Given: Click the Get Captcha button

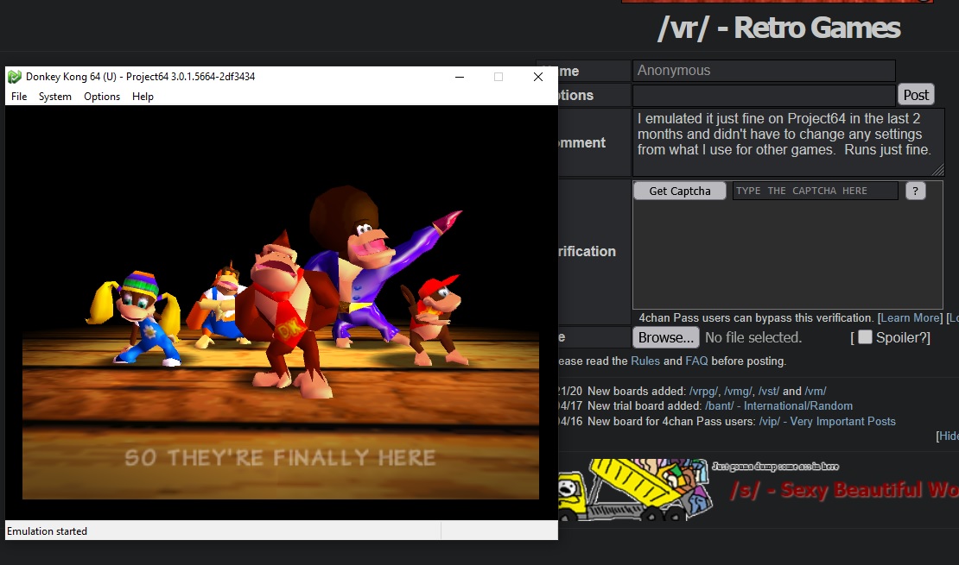Looking at the screenshot, I should 679,191.
